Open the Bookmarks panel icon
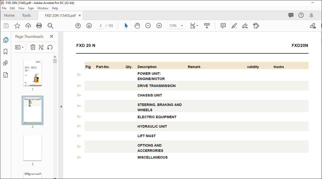Screen dimensions: 322x179 pos(6,52)
